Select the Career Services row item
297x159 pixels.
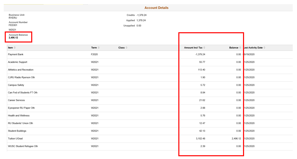pos(16,100)
